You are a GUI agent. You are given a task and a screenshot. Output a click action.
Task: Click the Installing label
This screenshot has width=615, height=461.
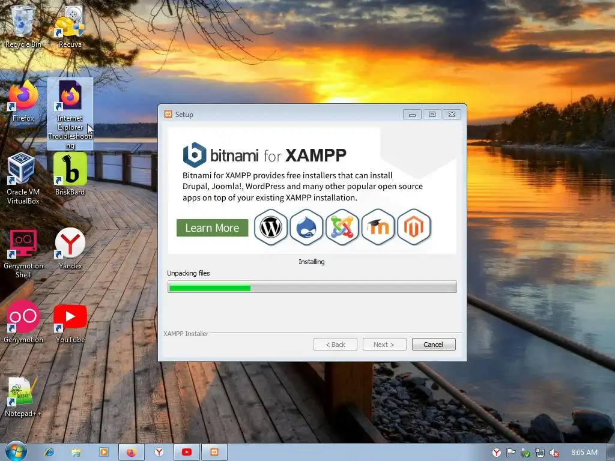pos(312,262)
